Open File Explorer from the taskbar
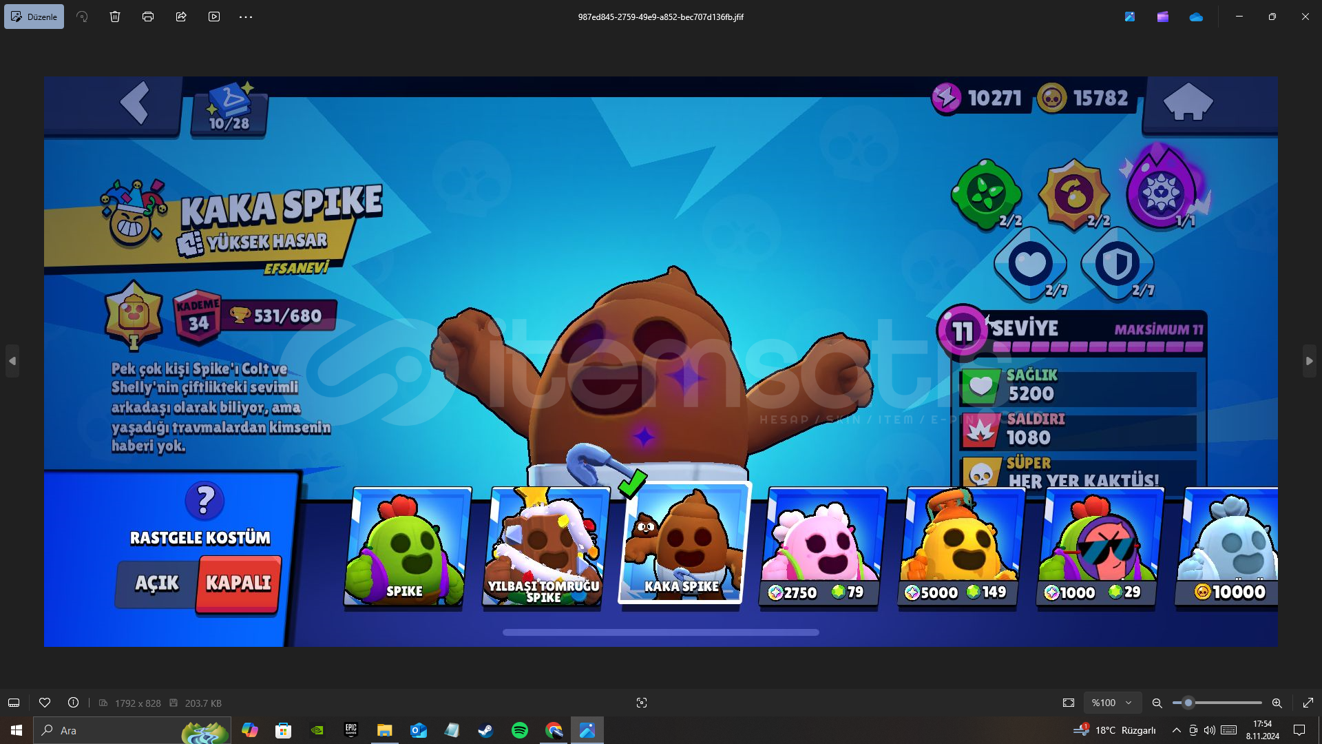 [385, 730]
